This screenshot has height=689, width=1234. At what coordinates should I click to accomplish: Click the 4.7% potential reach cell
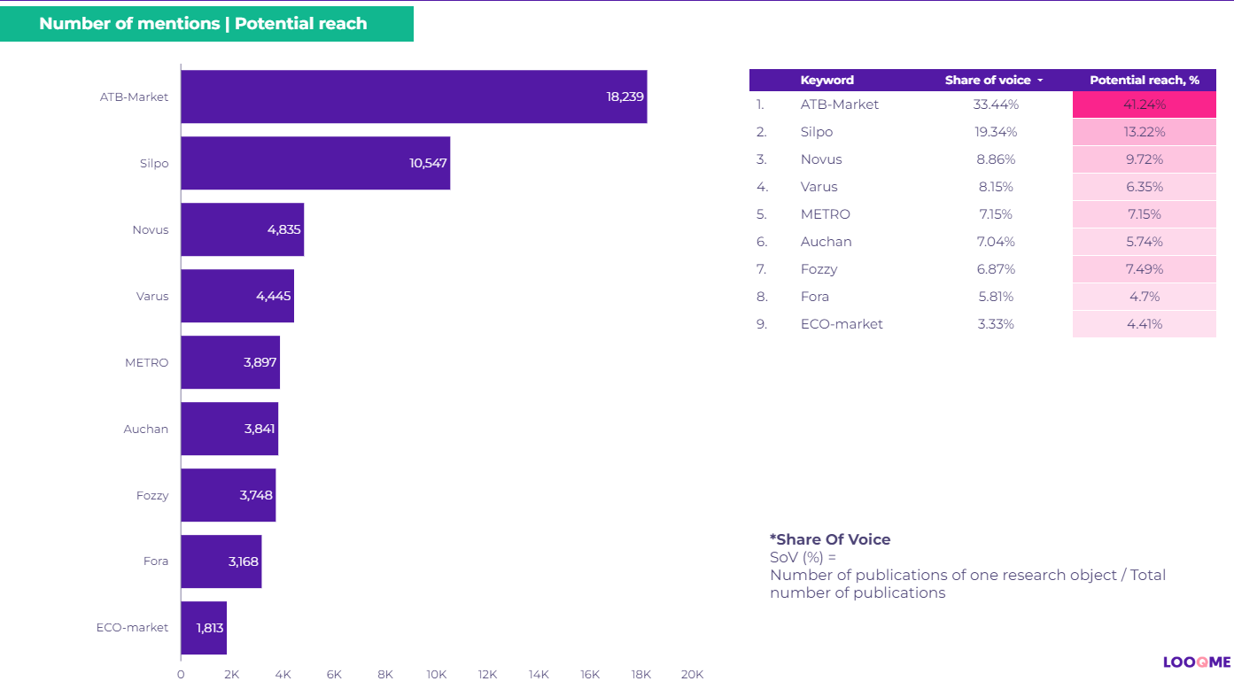pos(1145,297)
